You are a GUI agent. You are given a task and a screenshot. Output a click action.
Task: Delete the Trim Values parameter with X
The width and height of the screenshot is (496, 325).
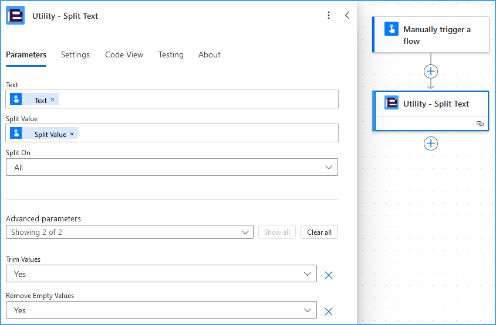329,275
